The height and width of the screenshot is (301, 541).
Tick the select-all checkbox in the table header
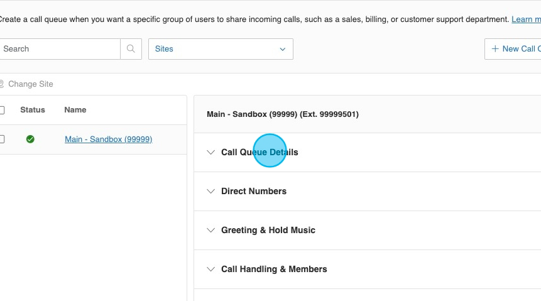tap(2, 111)
